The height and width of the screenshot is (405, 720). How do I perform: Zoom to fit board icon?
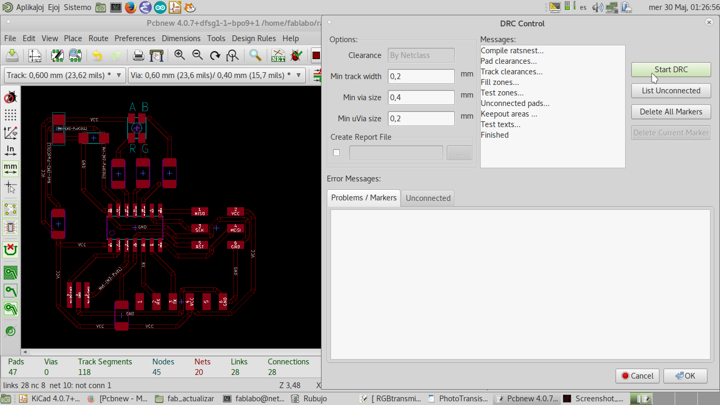(232, 55)
